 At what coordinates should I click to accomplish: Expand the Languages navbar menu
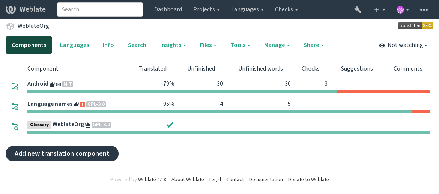pos(248,9)
